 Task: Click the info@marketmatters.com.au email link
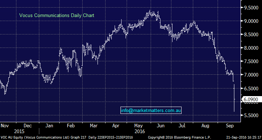151,110
